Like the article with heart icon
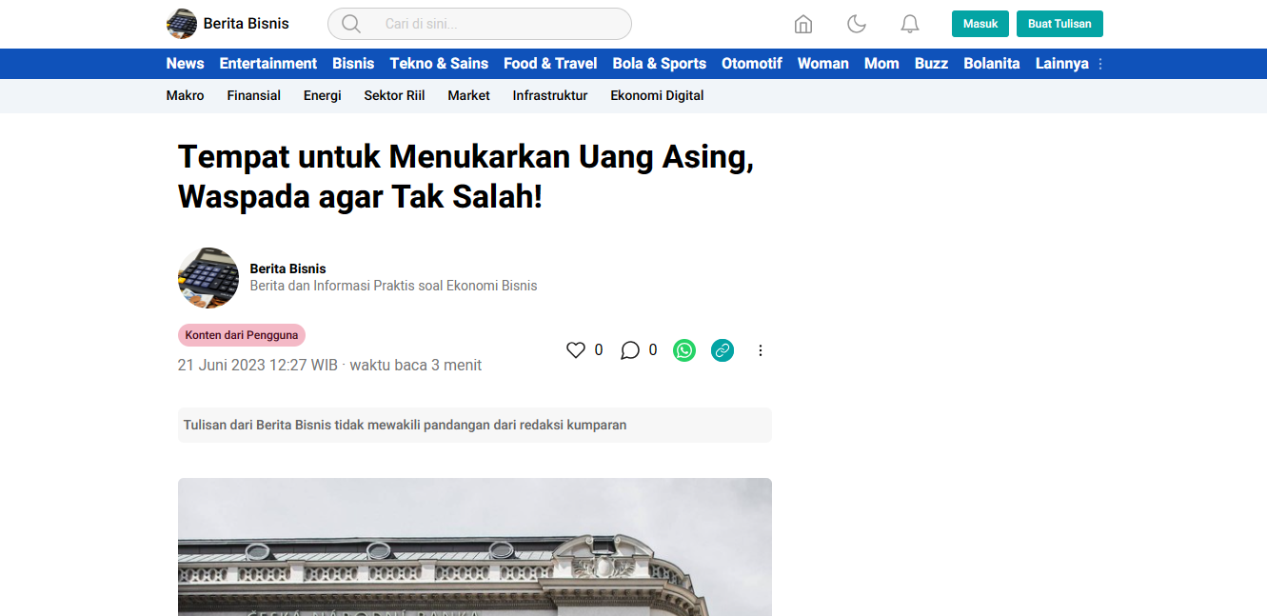Screen dimensions: 1267x616 (576, 350)
